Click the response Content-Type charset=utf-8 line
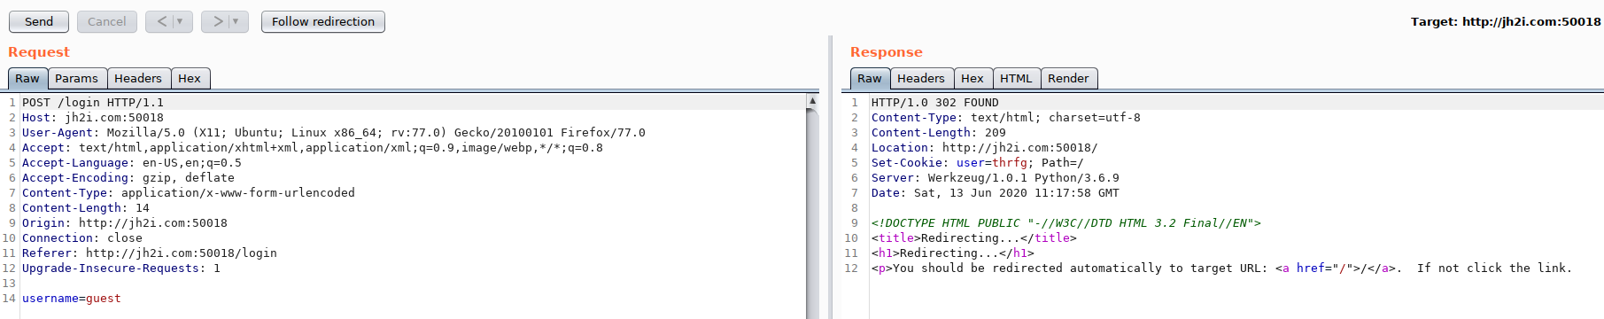 point(1006,118)
